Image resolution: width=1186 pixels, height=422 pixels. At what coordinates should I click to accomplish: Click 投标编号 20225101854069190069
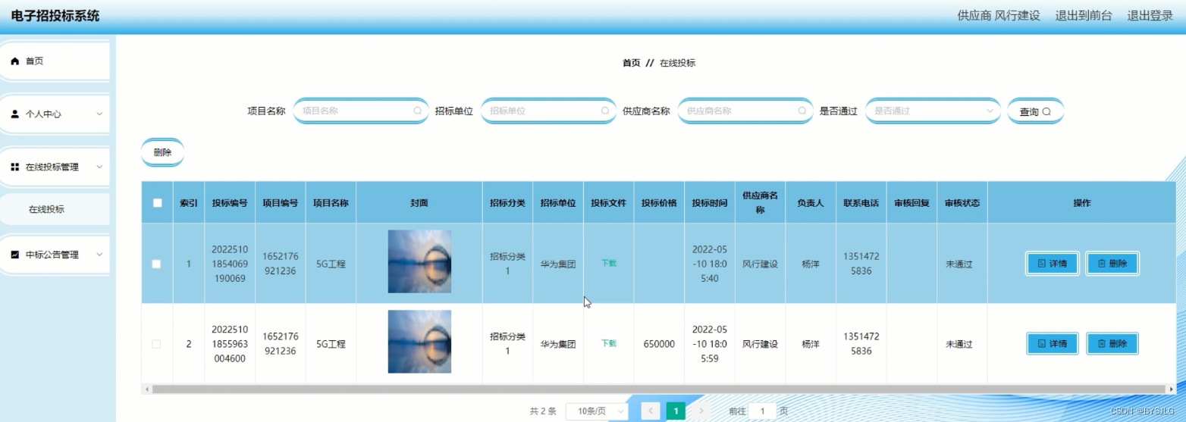coord(230,264)
